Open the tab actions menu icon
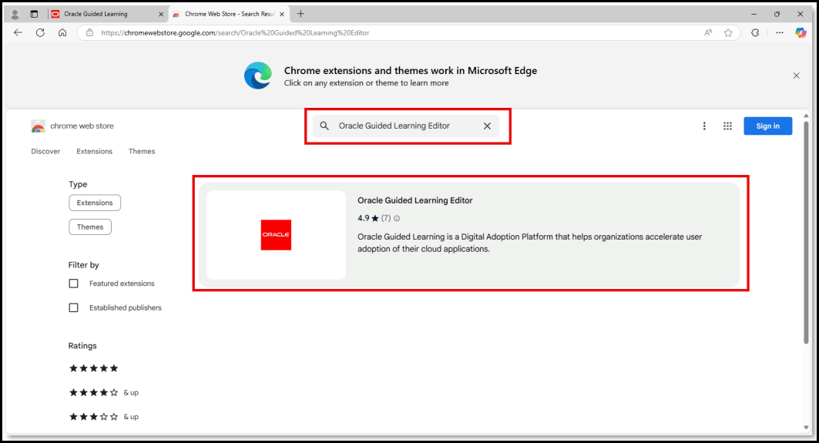Viewport: 819px width, 443px height. click(x=34, y=14)
